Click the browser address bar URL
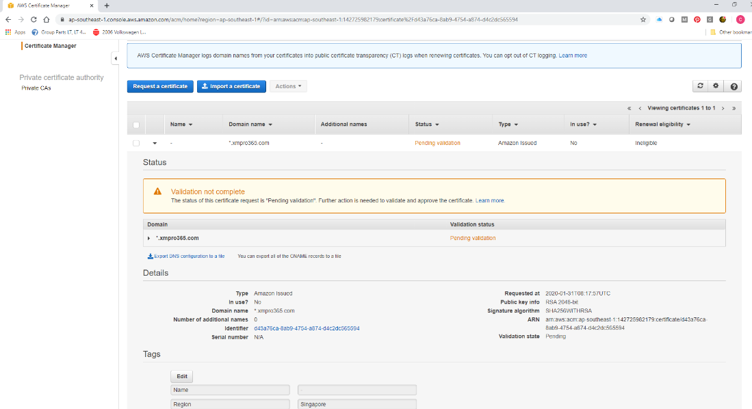This screenshot has width=752, height=409. [293, 20]
